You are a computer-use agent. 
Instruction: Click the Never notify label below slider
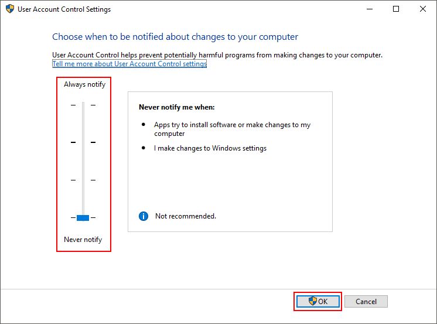pos(83,240)
